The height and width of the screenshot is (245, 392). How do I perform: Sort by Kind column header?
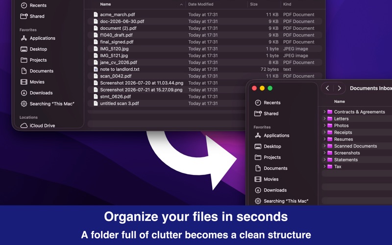click(287, 4)
